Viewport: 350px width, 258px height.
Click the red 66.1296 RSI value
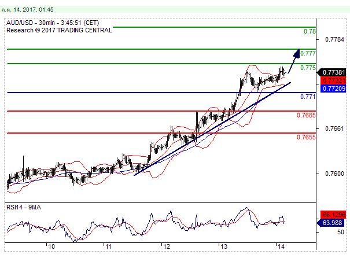pyautogui.click(x=333, y=215)
